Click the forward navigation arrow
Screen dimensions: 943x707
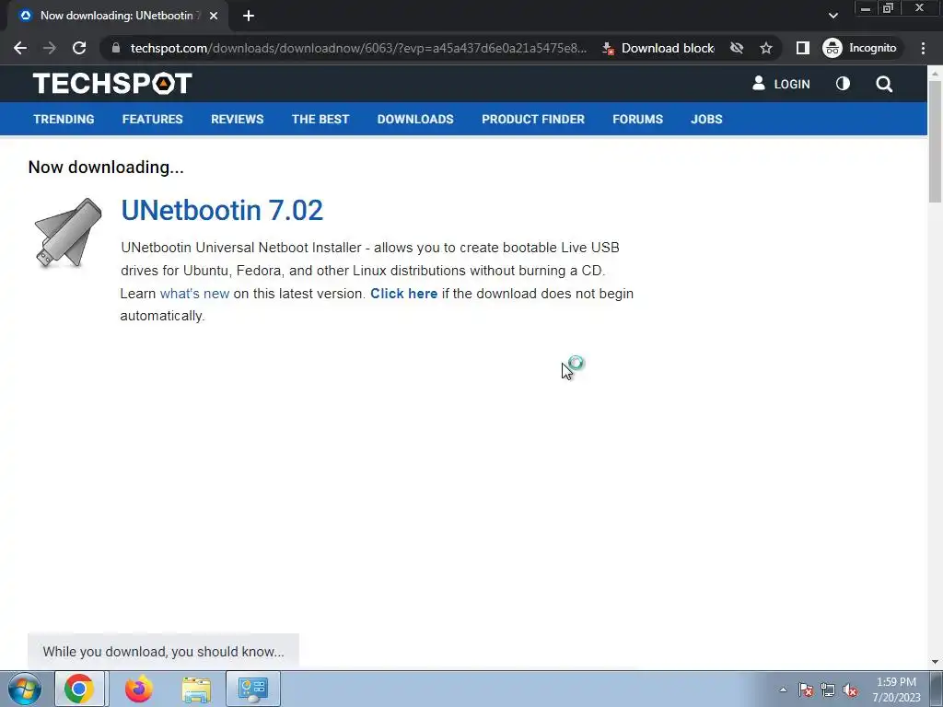pos(50,48)
